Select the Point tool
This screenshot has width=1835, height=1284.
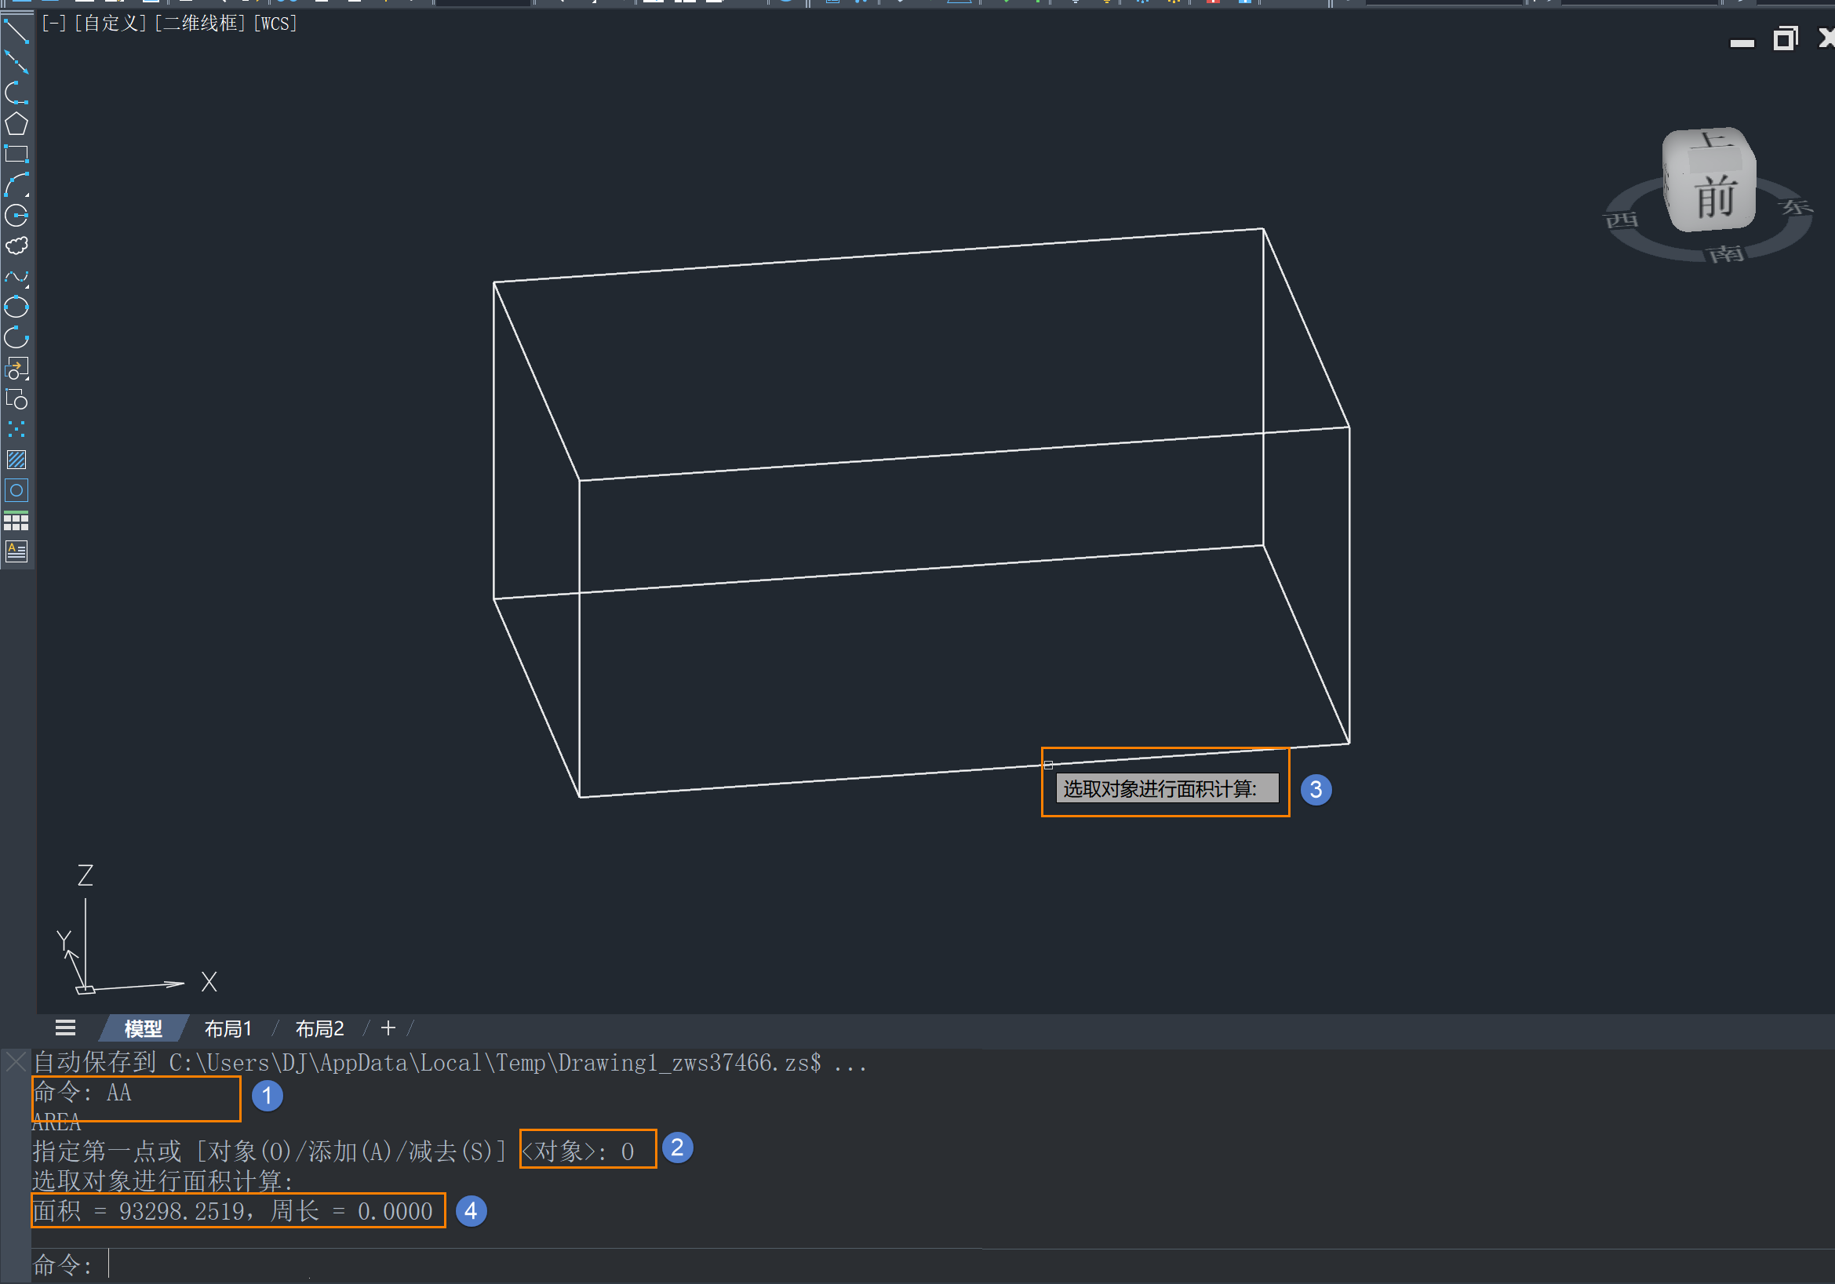(x=16, y=429)
